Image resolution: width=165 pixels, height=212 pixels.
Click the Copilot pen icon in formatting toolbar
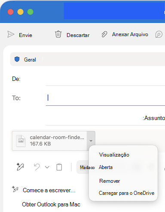(x=20, y=167)
